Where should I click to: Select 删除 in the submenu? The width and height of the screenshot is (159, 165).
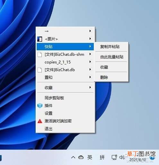point(111,77)
